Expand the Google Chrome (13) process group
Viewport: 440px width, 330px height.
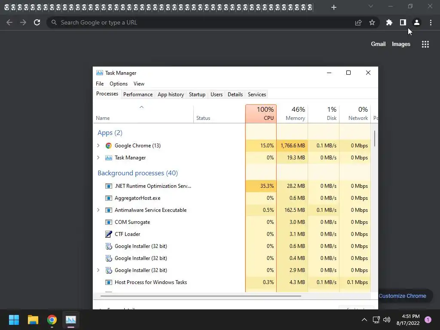pos(98,146)
